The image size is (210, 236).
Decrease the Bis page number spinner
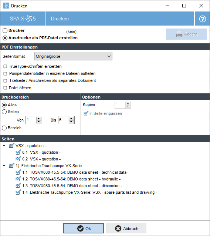tap(71, 122)
